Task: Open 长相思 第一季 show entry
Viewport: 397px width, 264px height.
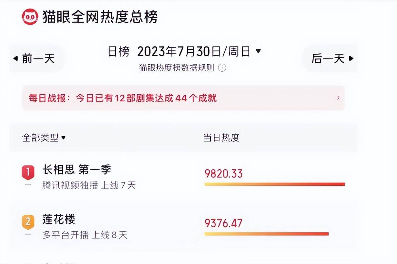Action: (x=77, y=170)
